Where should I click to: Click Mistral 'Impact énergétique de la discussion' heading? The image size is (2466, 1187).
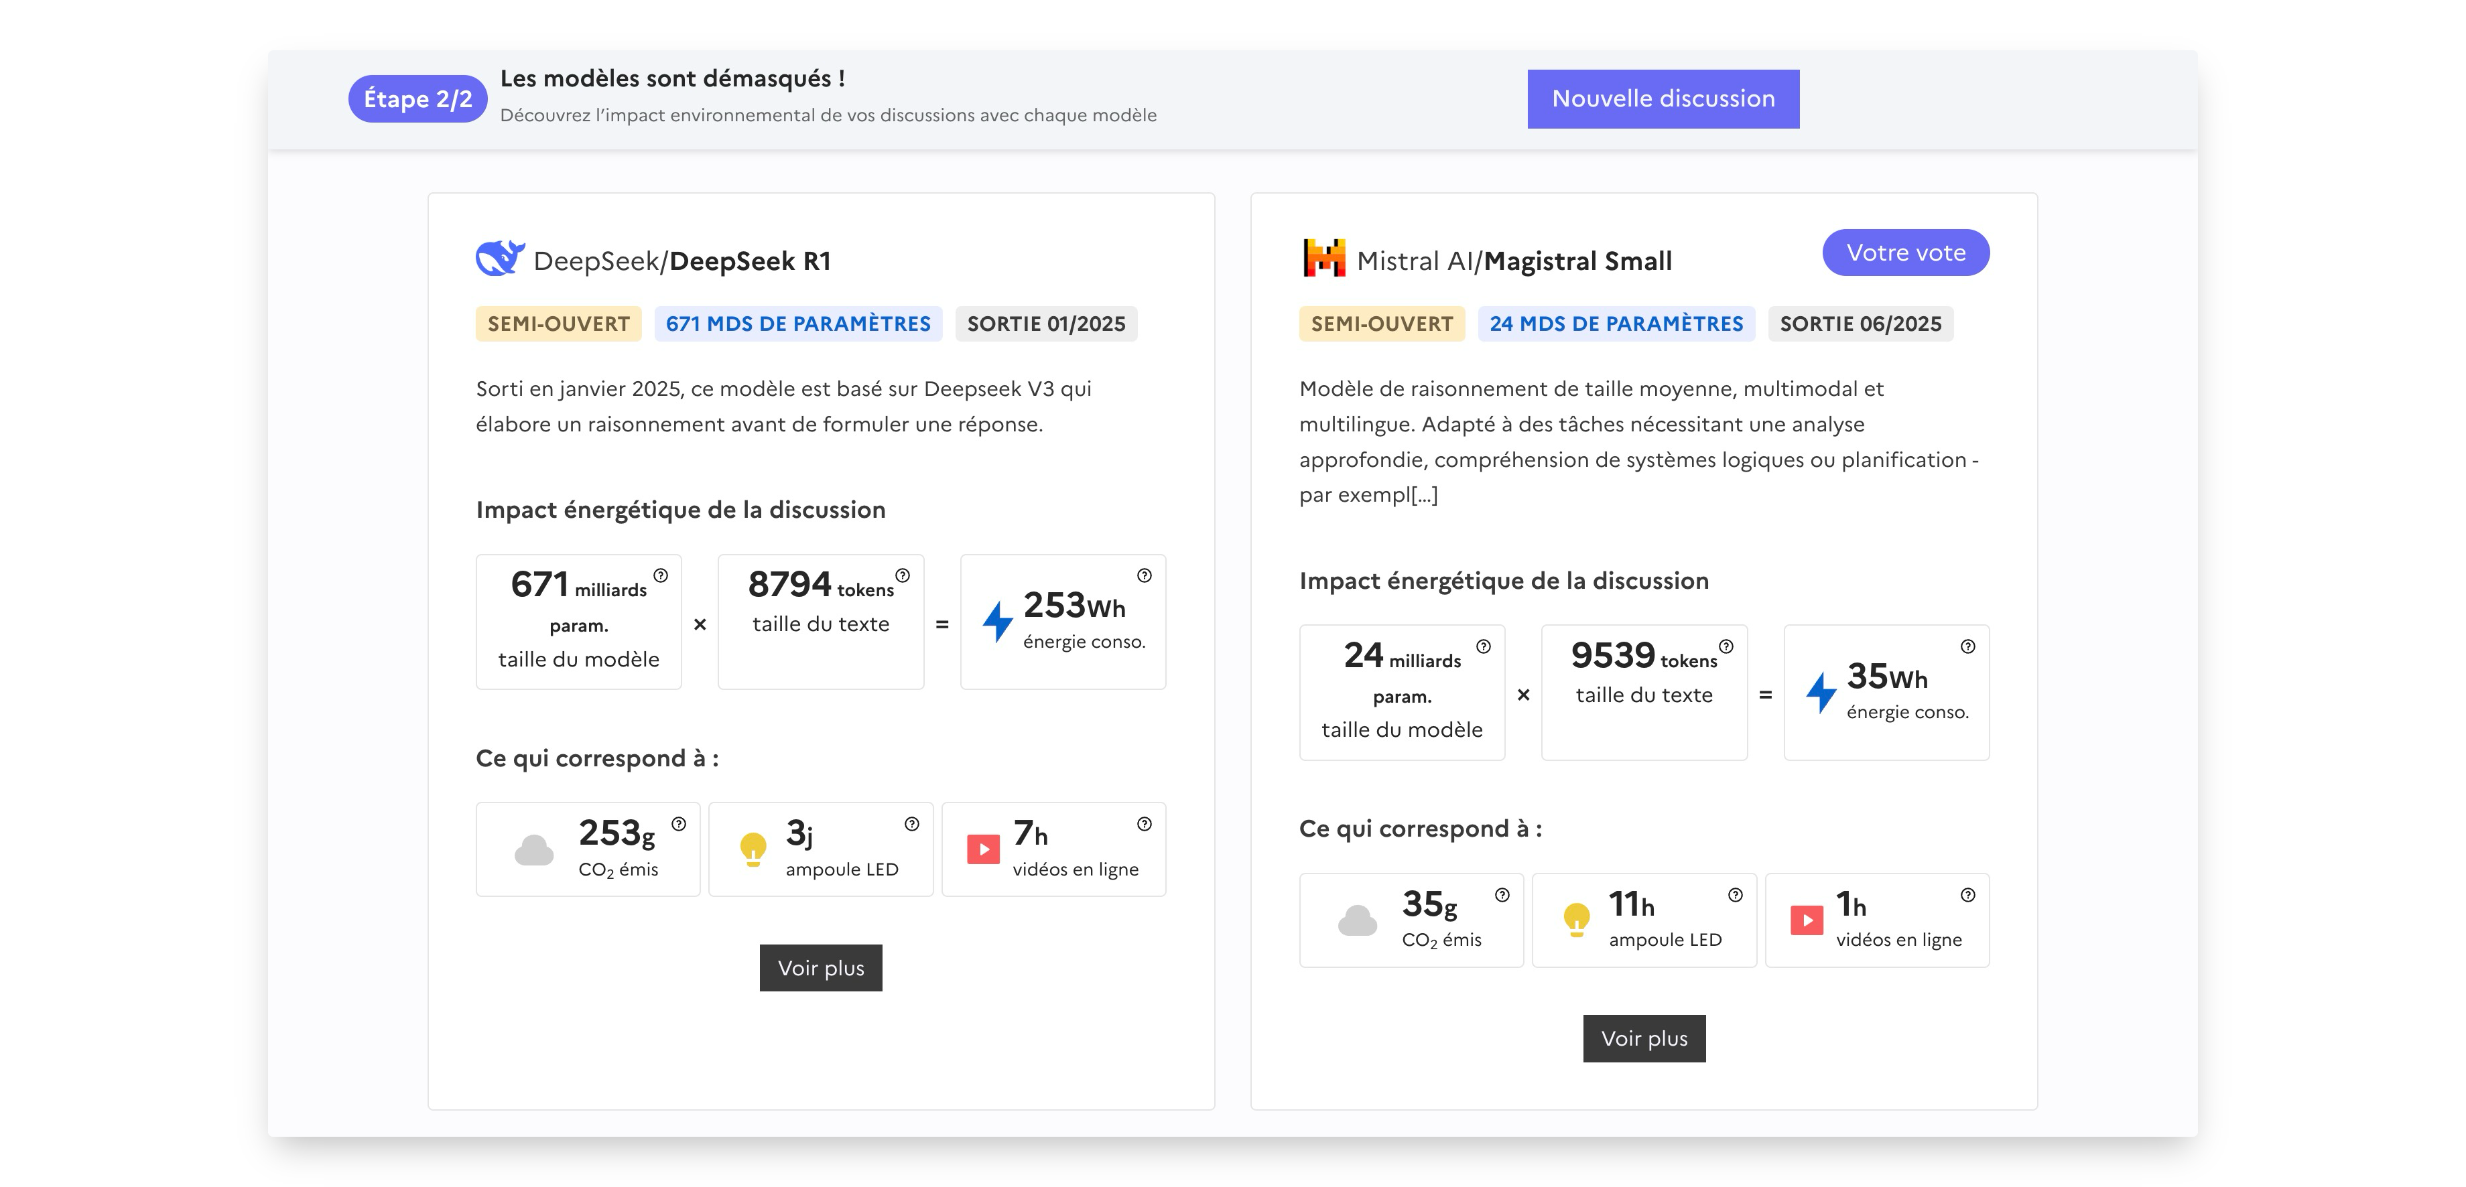click(x=1504, y=580)
